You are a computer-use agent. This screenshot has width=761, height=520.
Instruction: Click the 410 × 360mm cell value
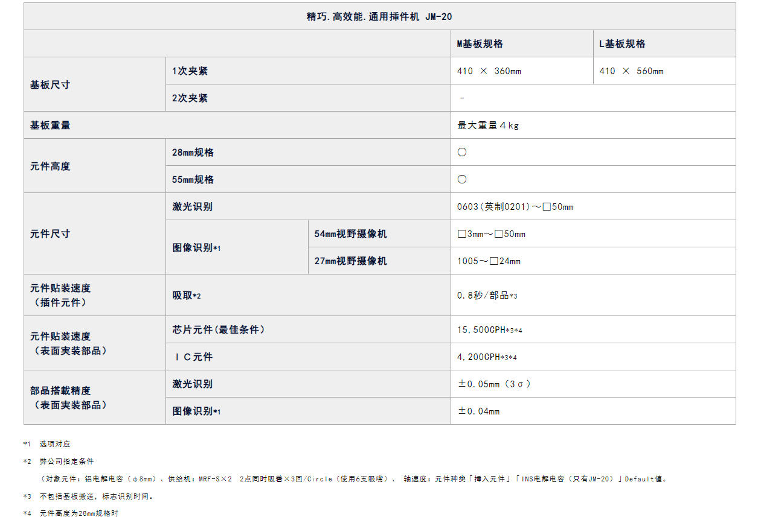489,71
